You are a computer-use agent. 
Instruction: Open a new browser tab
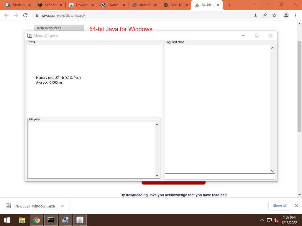pos(229,5)
